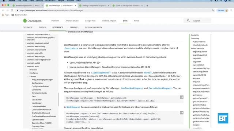
Task: Select the GUIDES sub-tab
Action: 42,27
